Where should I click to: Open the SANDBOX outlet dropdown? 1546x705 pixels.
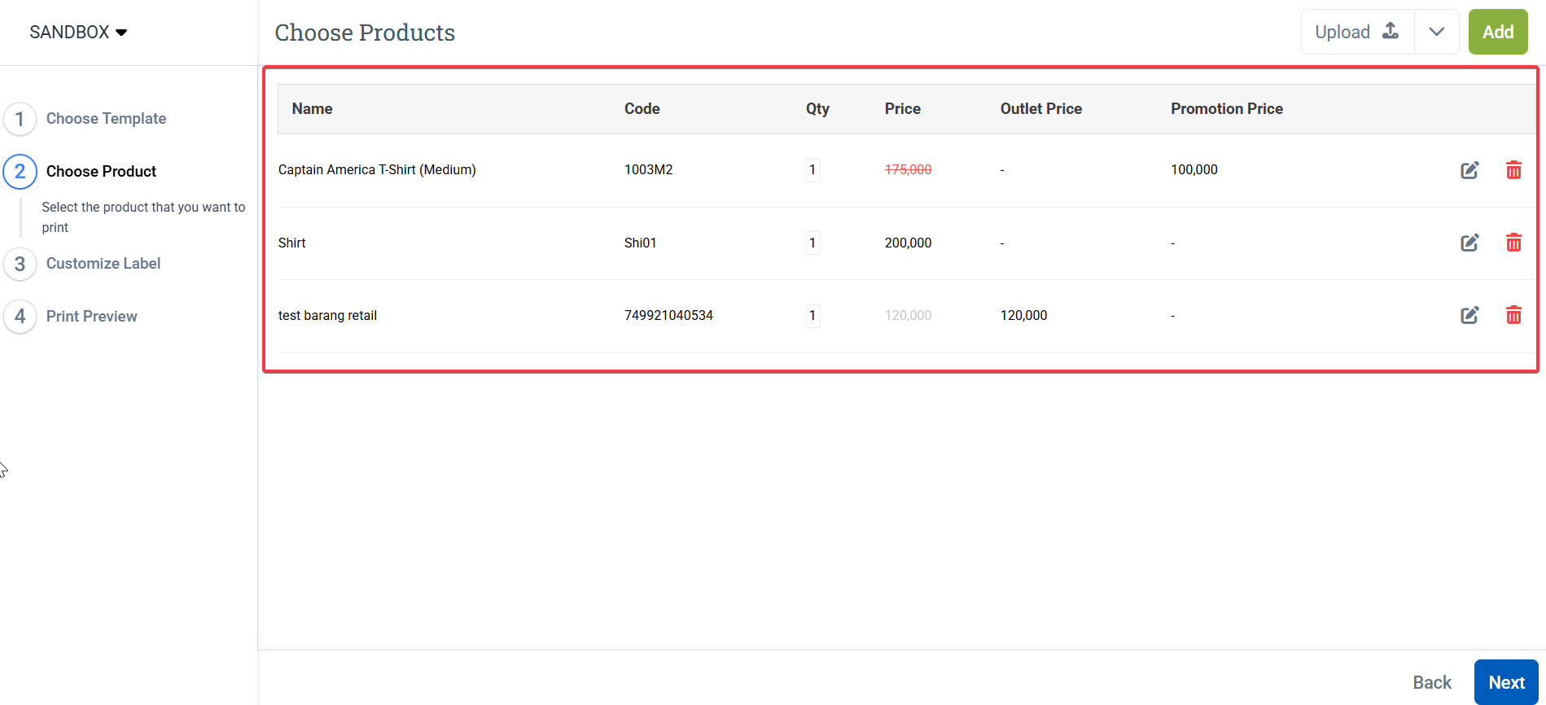click(78, 33)
